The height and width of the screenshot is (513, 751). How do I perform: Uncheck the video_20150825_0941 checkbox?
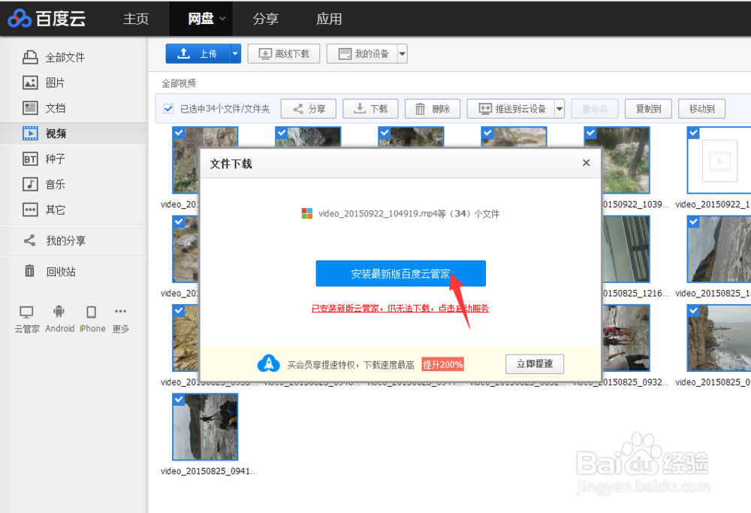(x=179, y=400)
